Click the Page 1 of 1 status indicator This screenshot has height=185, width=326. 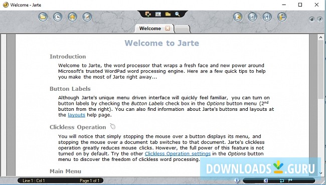click(90, 180)
